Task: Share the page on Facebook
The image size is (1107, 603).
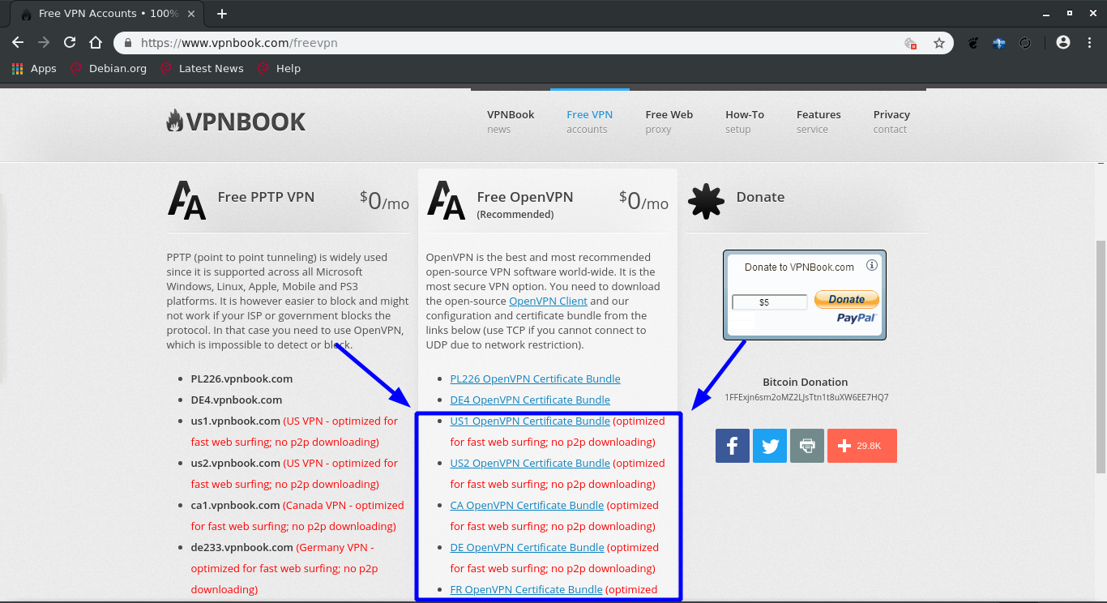Action: (733, 446)
